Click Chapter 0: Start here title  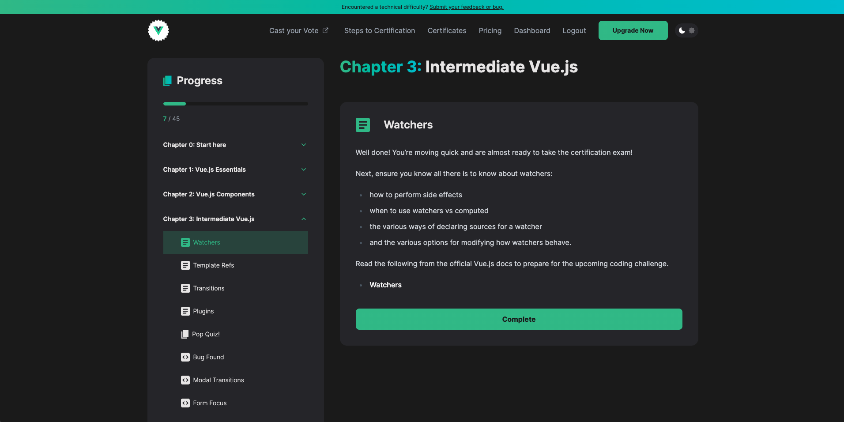click(x=195, y=145)
